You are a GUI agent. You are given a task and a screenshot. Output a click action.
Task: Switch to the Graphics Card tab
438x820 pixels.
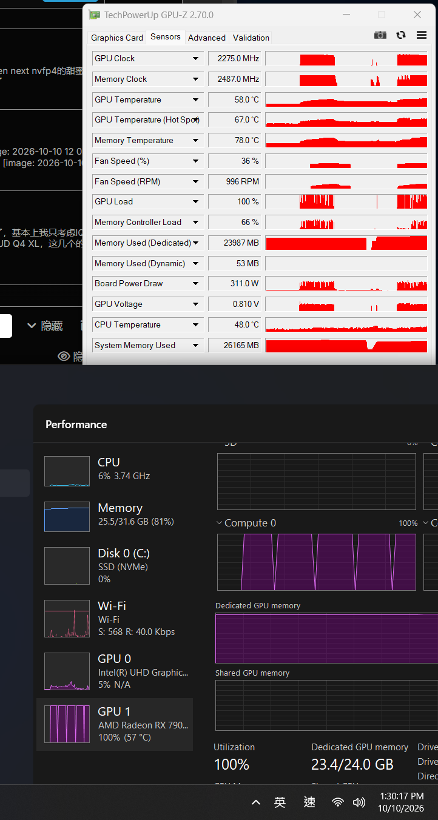(117, 38)
